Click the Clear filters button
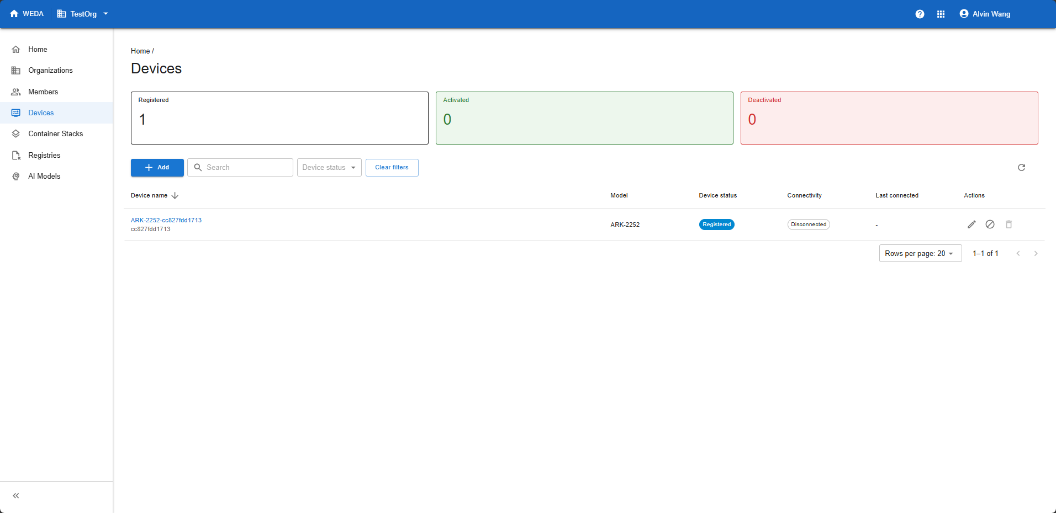1056x513 pixels. coord(392,168)
